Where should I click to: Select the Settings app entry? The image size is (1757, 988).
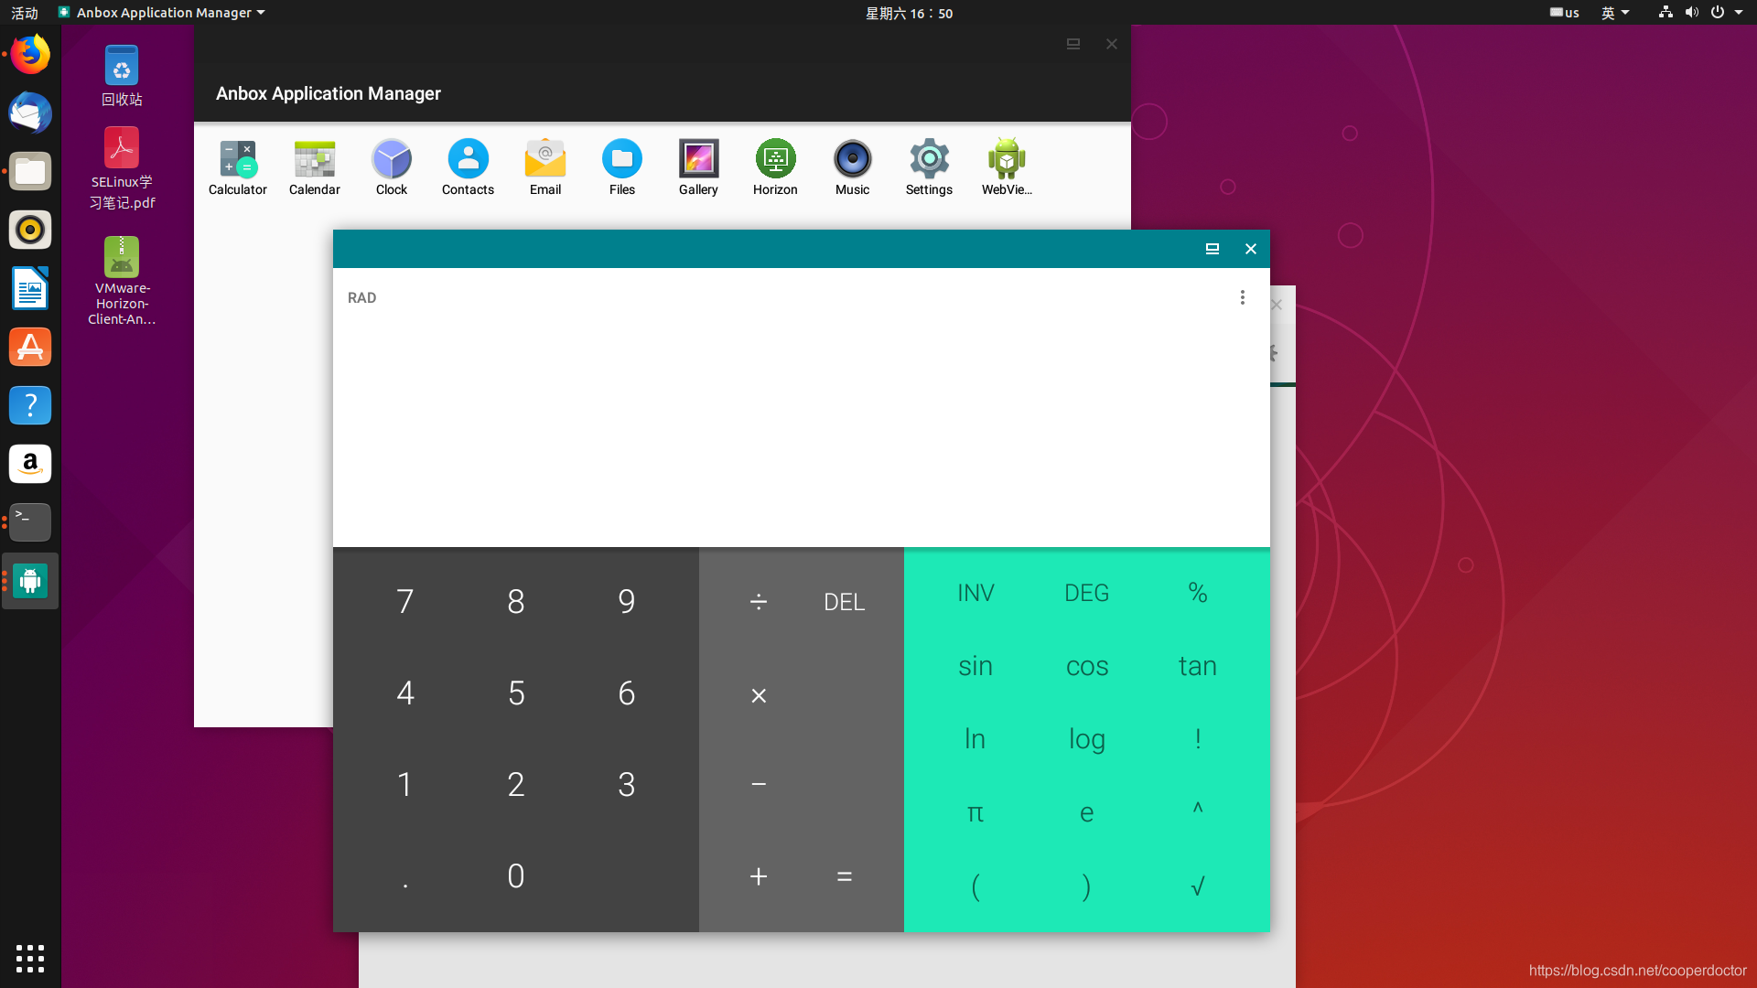click(x=929, y=167)
